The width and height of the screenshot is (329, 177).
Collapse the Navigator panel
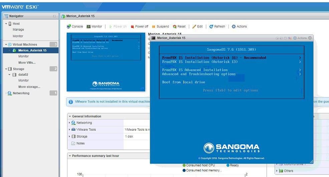[54, 16]
